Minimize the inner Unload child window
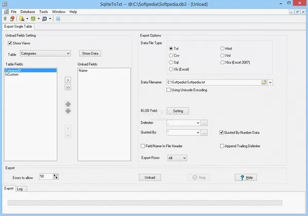 click(x=291, y=12)
